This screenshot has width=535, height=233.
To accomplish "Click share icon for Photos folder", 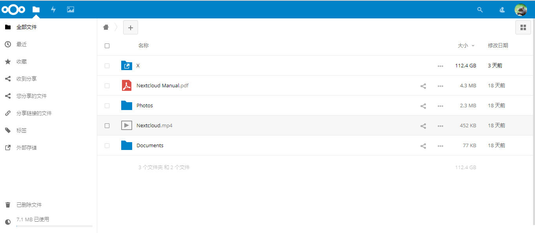I will coord(423,106).
